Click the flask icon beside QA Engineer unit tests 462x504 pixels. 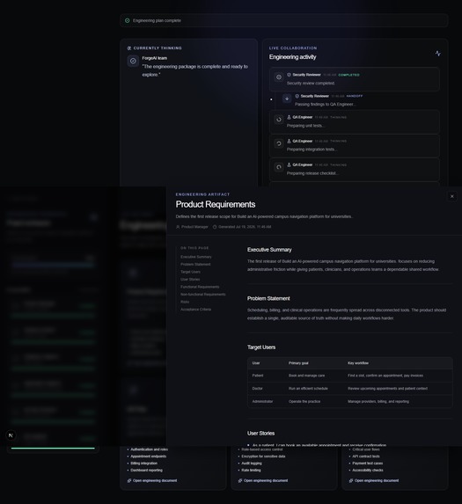(289, 117)
